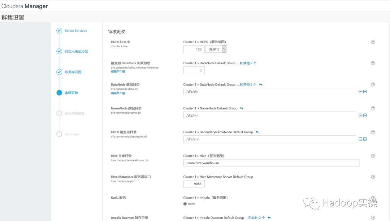The height and width of the screenshot is (221, 390).
Task: Click the Kudu 服务 setting label
Action: (x=118, y=198)
